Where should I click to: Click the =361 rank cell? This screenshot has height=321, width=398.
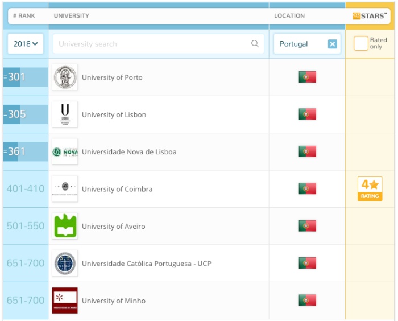pyautogui.click(x=26, y=151)
